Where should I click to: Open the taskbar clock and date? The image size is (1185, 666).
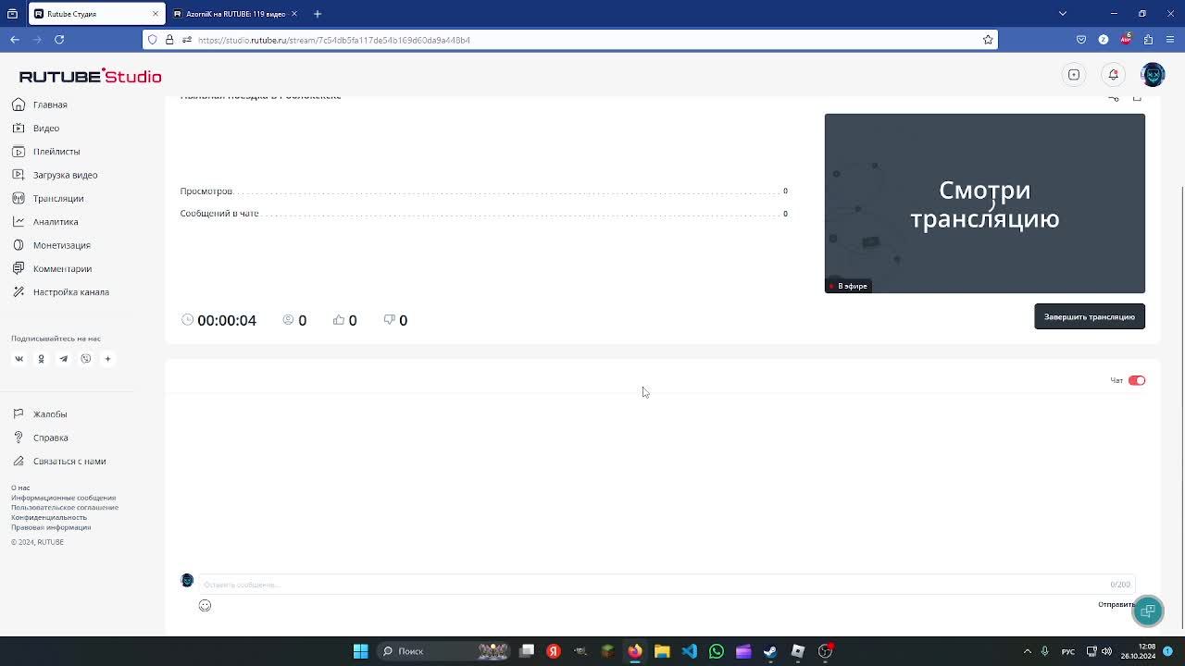pos(1139,651)
